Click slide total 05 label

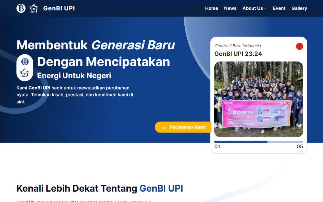click(300, 146)
